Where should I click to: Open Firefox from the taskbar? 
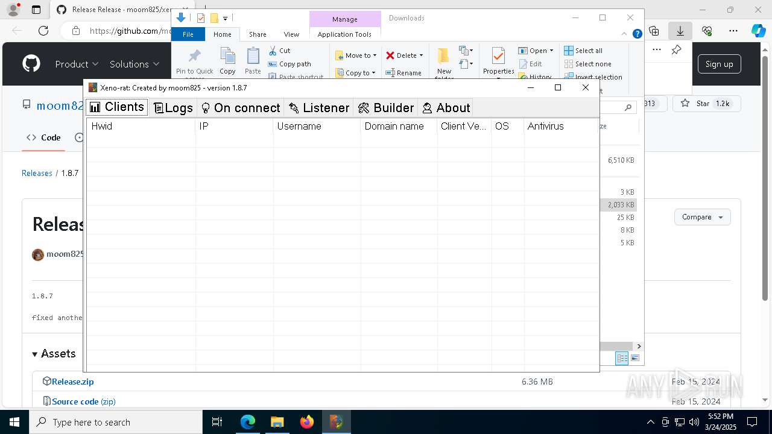(x=307, y=422)
